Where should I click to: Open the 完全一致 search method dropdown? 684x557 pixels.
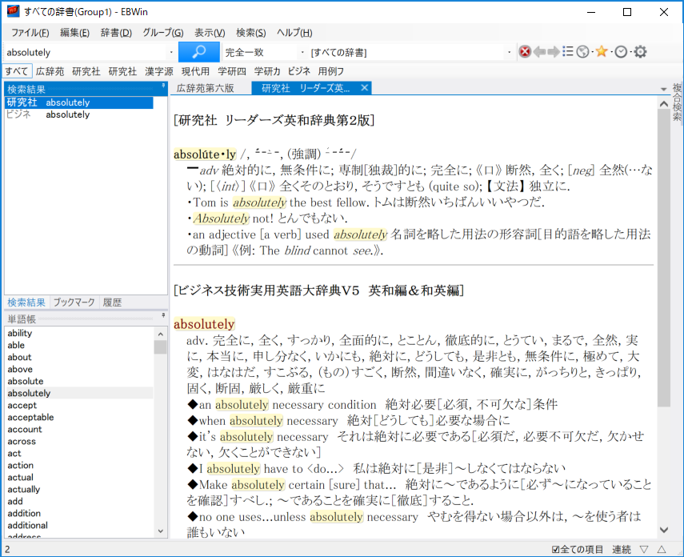pyautogui.click(x=302, y=52)
